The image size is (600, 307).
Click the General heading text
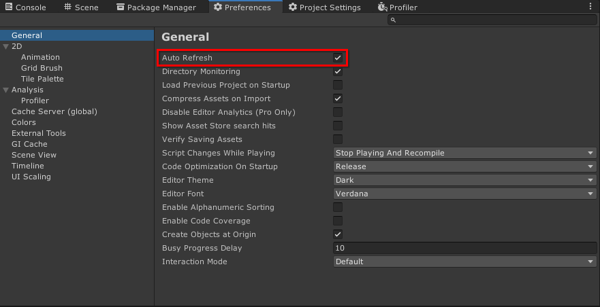pos(185,37)
